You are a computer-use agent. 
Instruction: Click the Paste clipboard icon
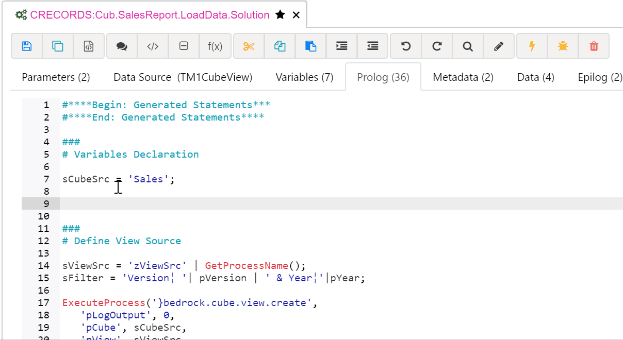(310, 46)
